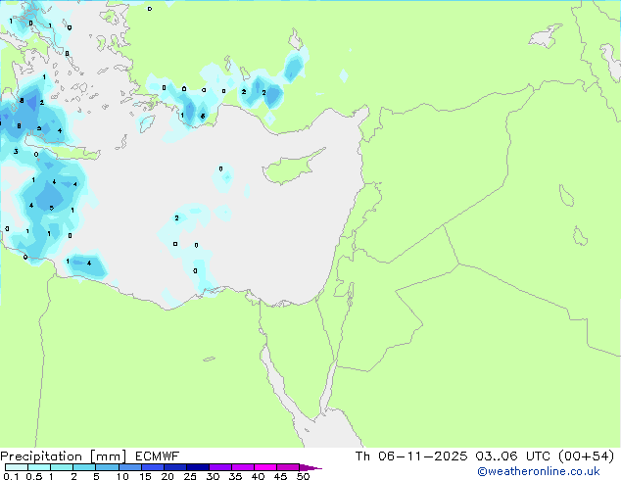
Task: Select the '30' legend scale label
Action: click(213, 476)
